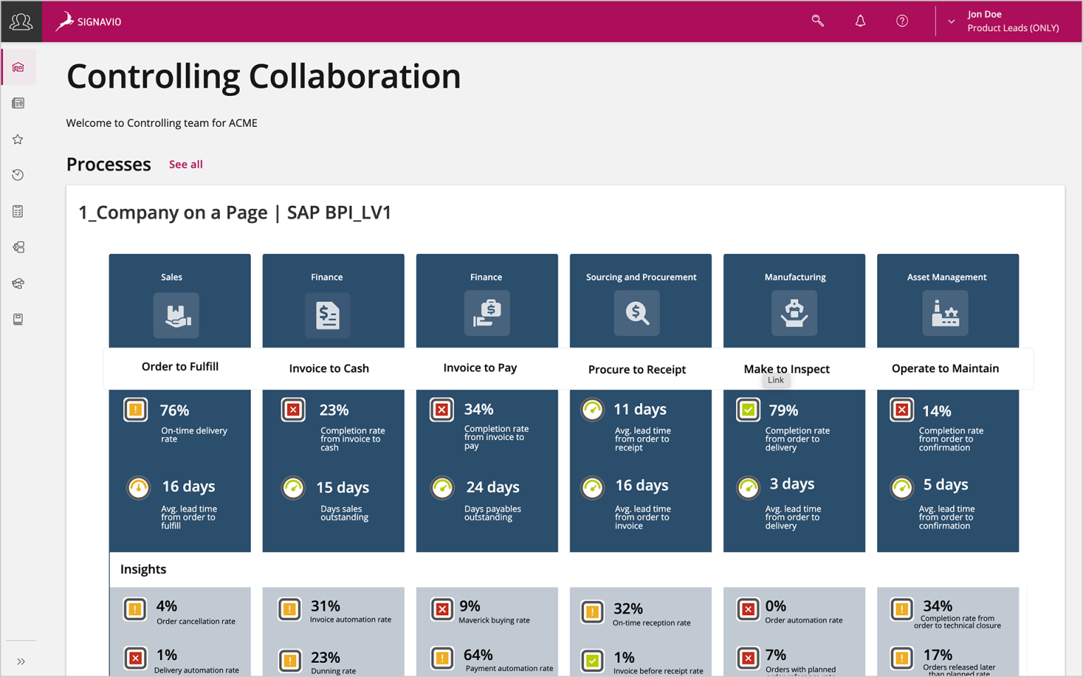The height and width of the screenshot is (677, 1083).
Task: Start a search with the magnifier icon
Action: coord(817,20)
